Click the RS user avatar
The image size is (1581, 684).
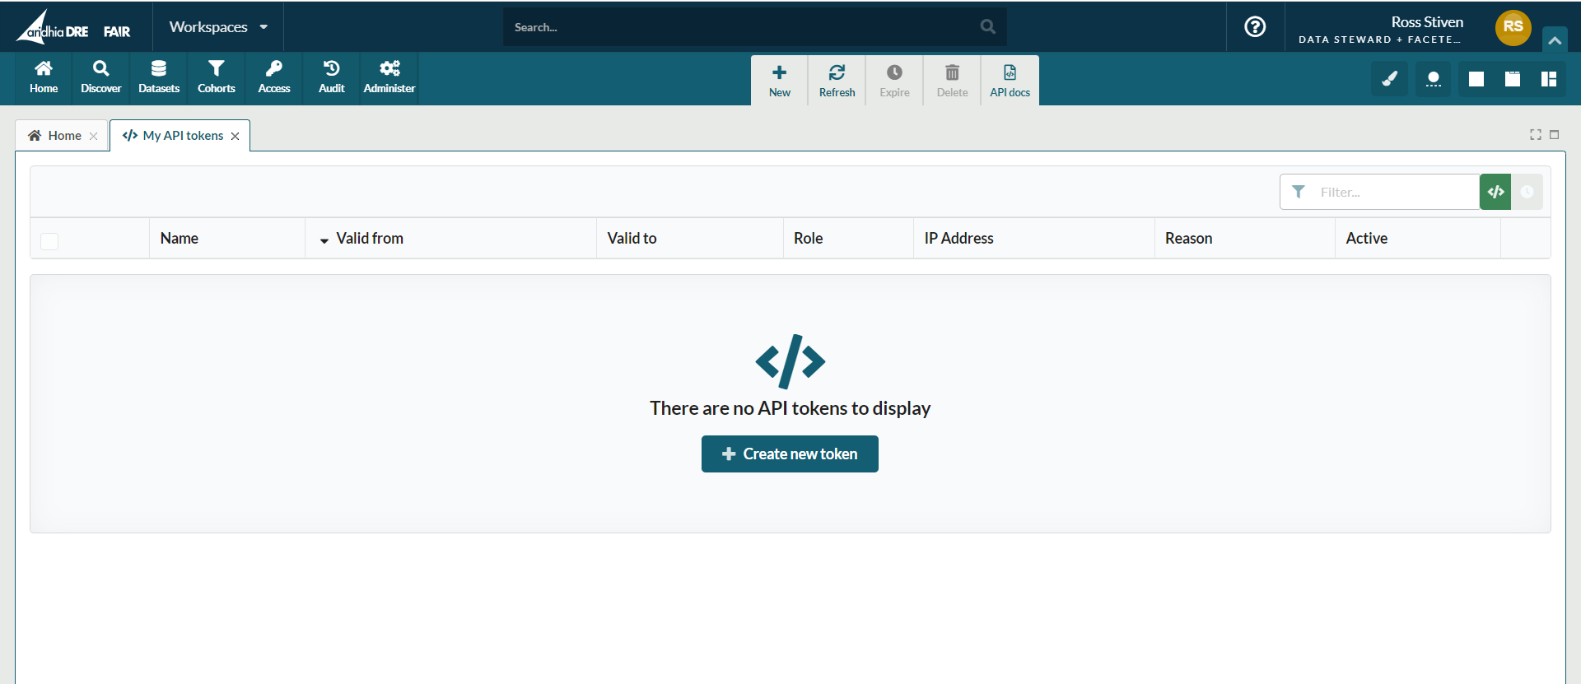point(1513,27)
